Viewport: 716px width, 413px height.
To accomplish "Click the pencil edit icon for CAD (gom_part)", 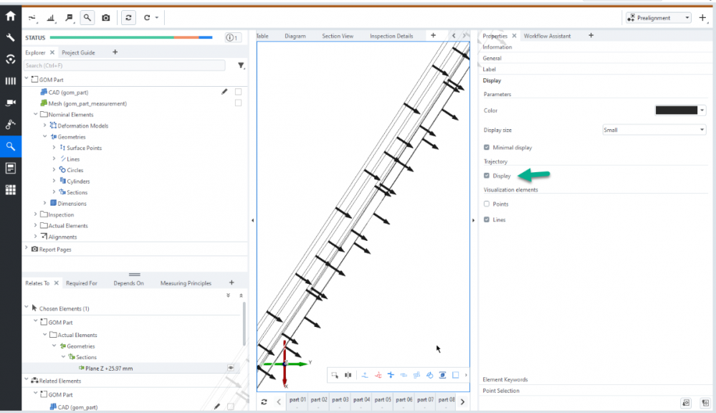I will (x=224, y=92).
